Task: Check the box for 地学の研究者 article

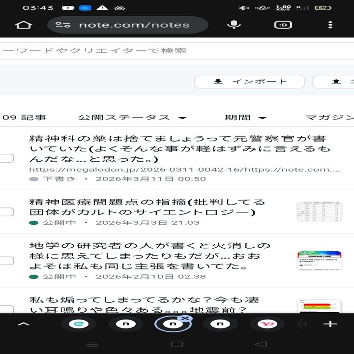Action: (x=6, y=261)
